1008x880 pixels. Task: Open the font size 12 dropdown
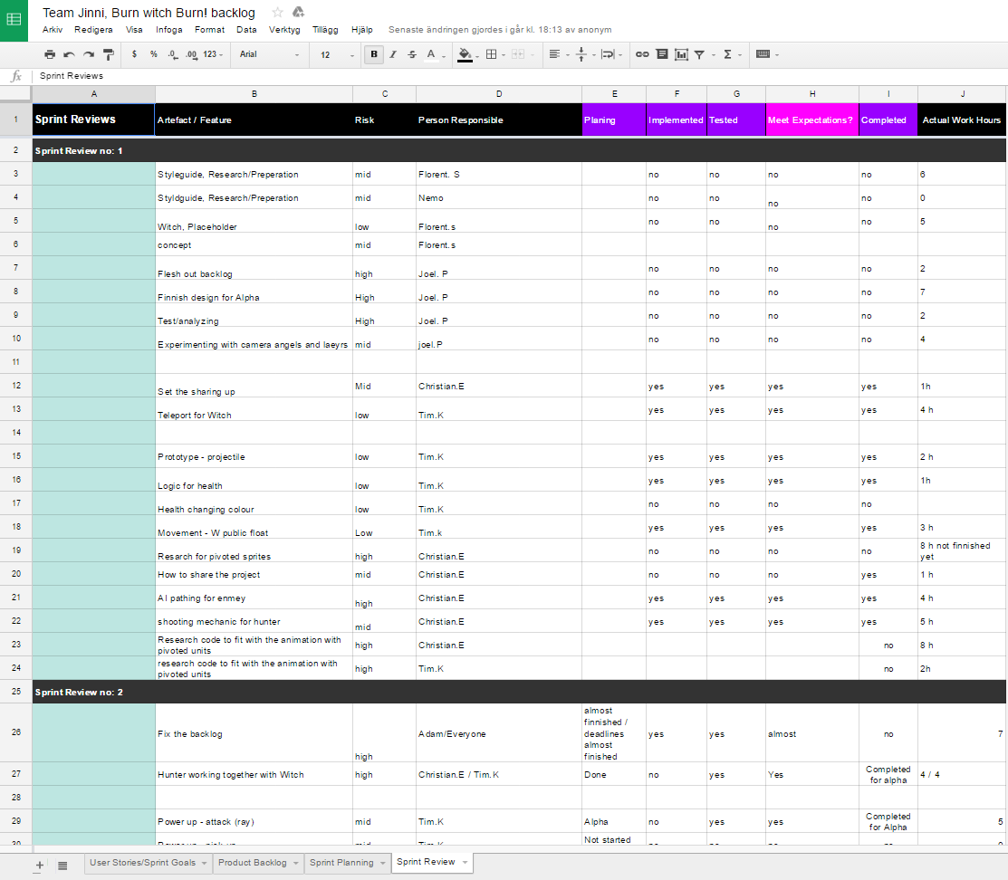tap(337, 54)
